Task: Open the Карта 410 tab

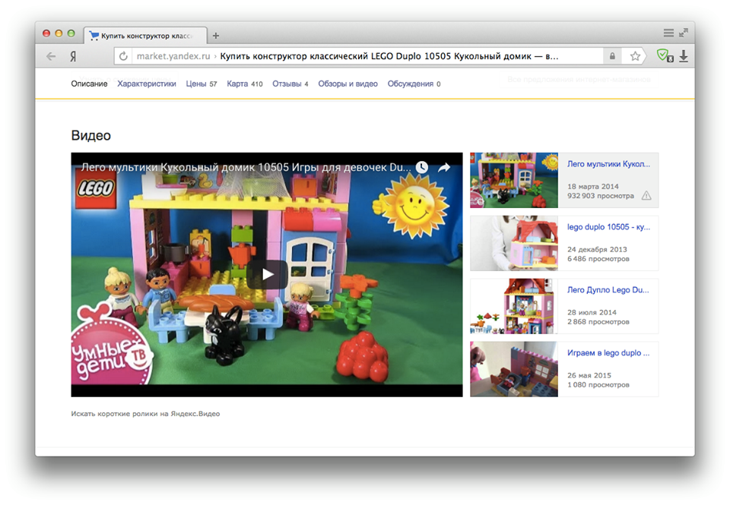Action: click(x=244, y=84)
